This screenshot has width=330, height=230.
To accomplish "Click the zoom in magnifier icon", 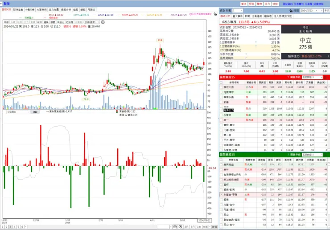I will [x=180, y=226].
